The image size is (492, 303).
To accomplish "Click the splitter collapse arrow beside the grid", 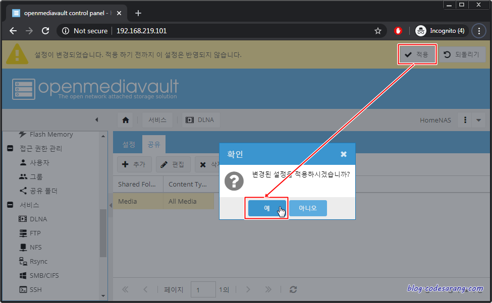I will 111,205.
